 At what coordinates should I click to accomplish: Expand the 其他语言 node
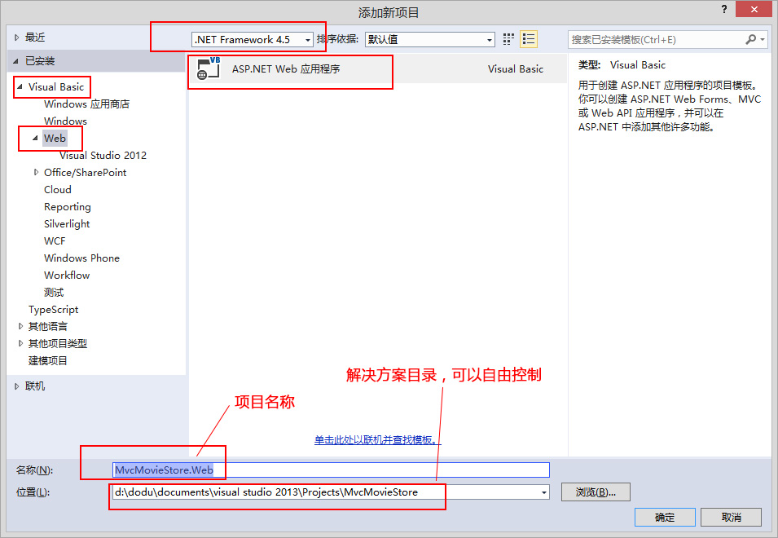pyautogui.click(x=20, y=326)
